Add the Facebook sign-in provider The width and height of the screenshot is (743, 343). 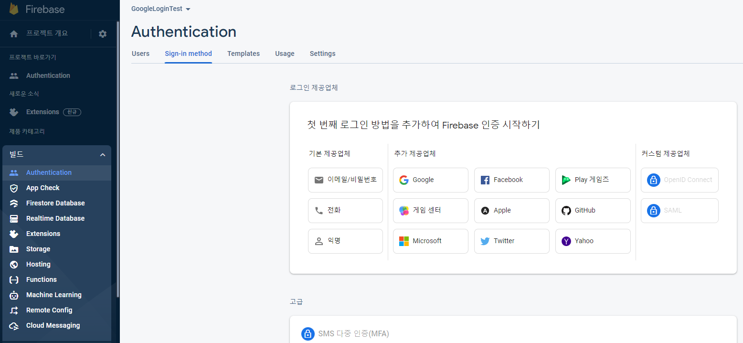(x=512, y=180)
